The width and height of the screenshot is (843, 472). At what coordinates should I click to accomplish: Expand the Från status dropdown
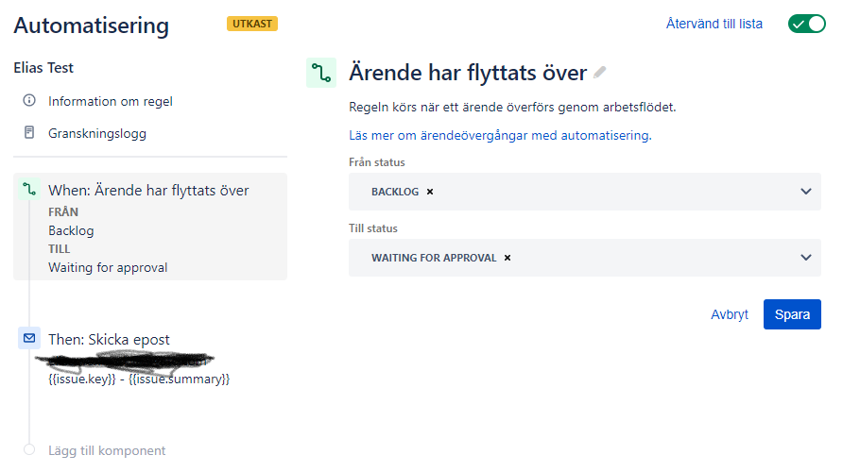805,192
